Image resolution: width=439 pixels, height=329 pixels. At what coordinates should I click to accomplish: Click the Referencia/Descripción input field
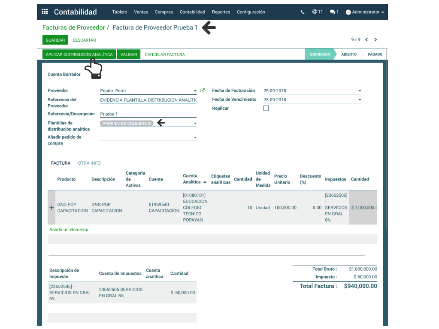point(148,114)
